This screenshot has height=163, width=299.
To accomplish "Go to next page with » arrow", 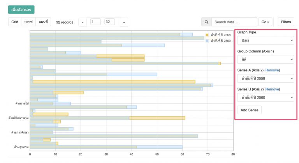I will pos(124,22).
